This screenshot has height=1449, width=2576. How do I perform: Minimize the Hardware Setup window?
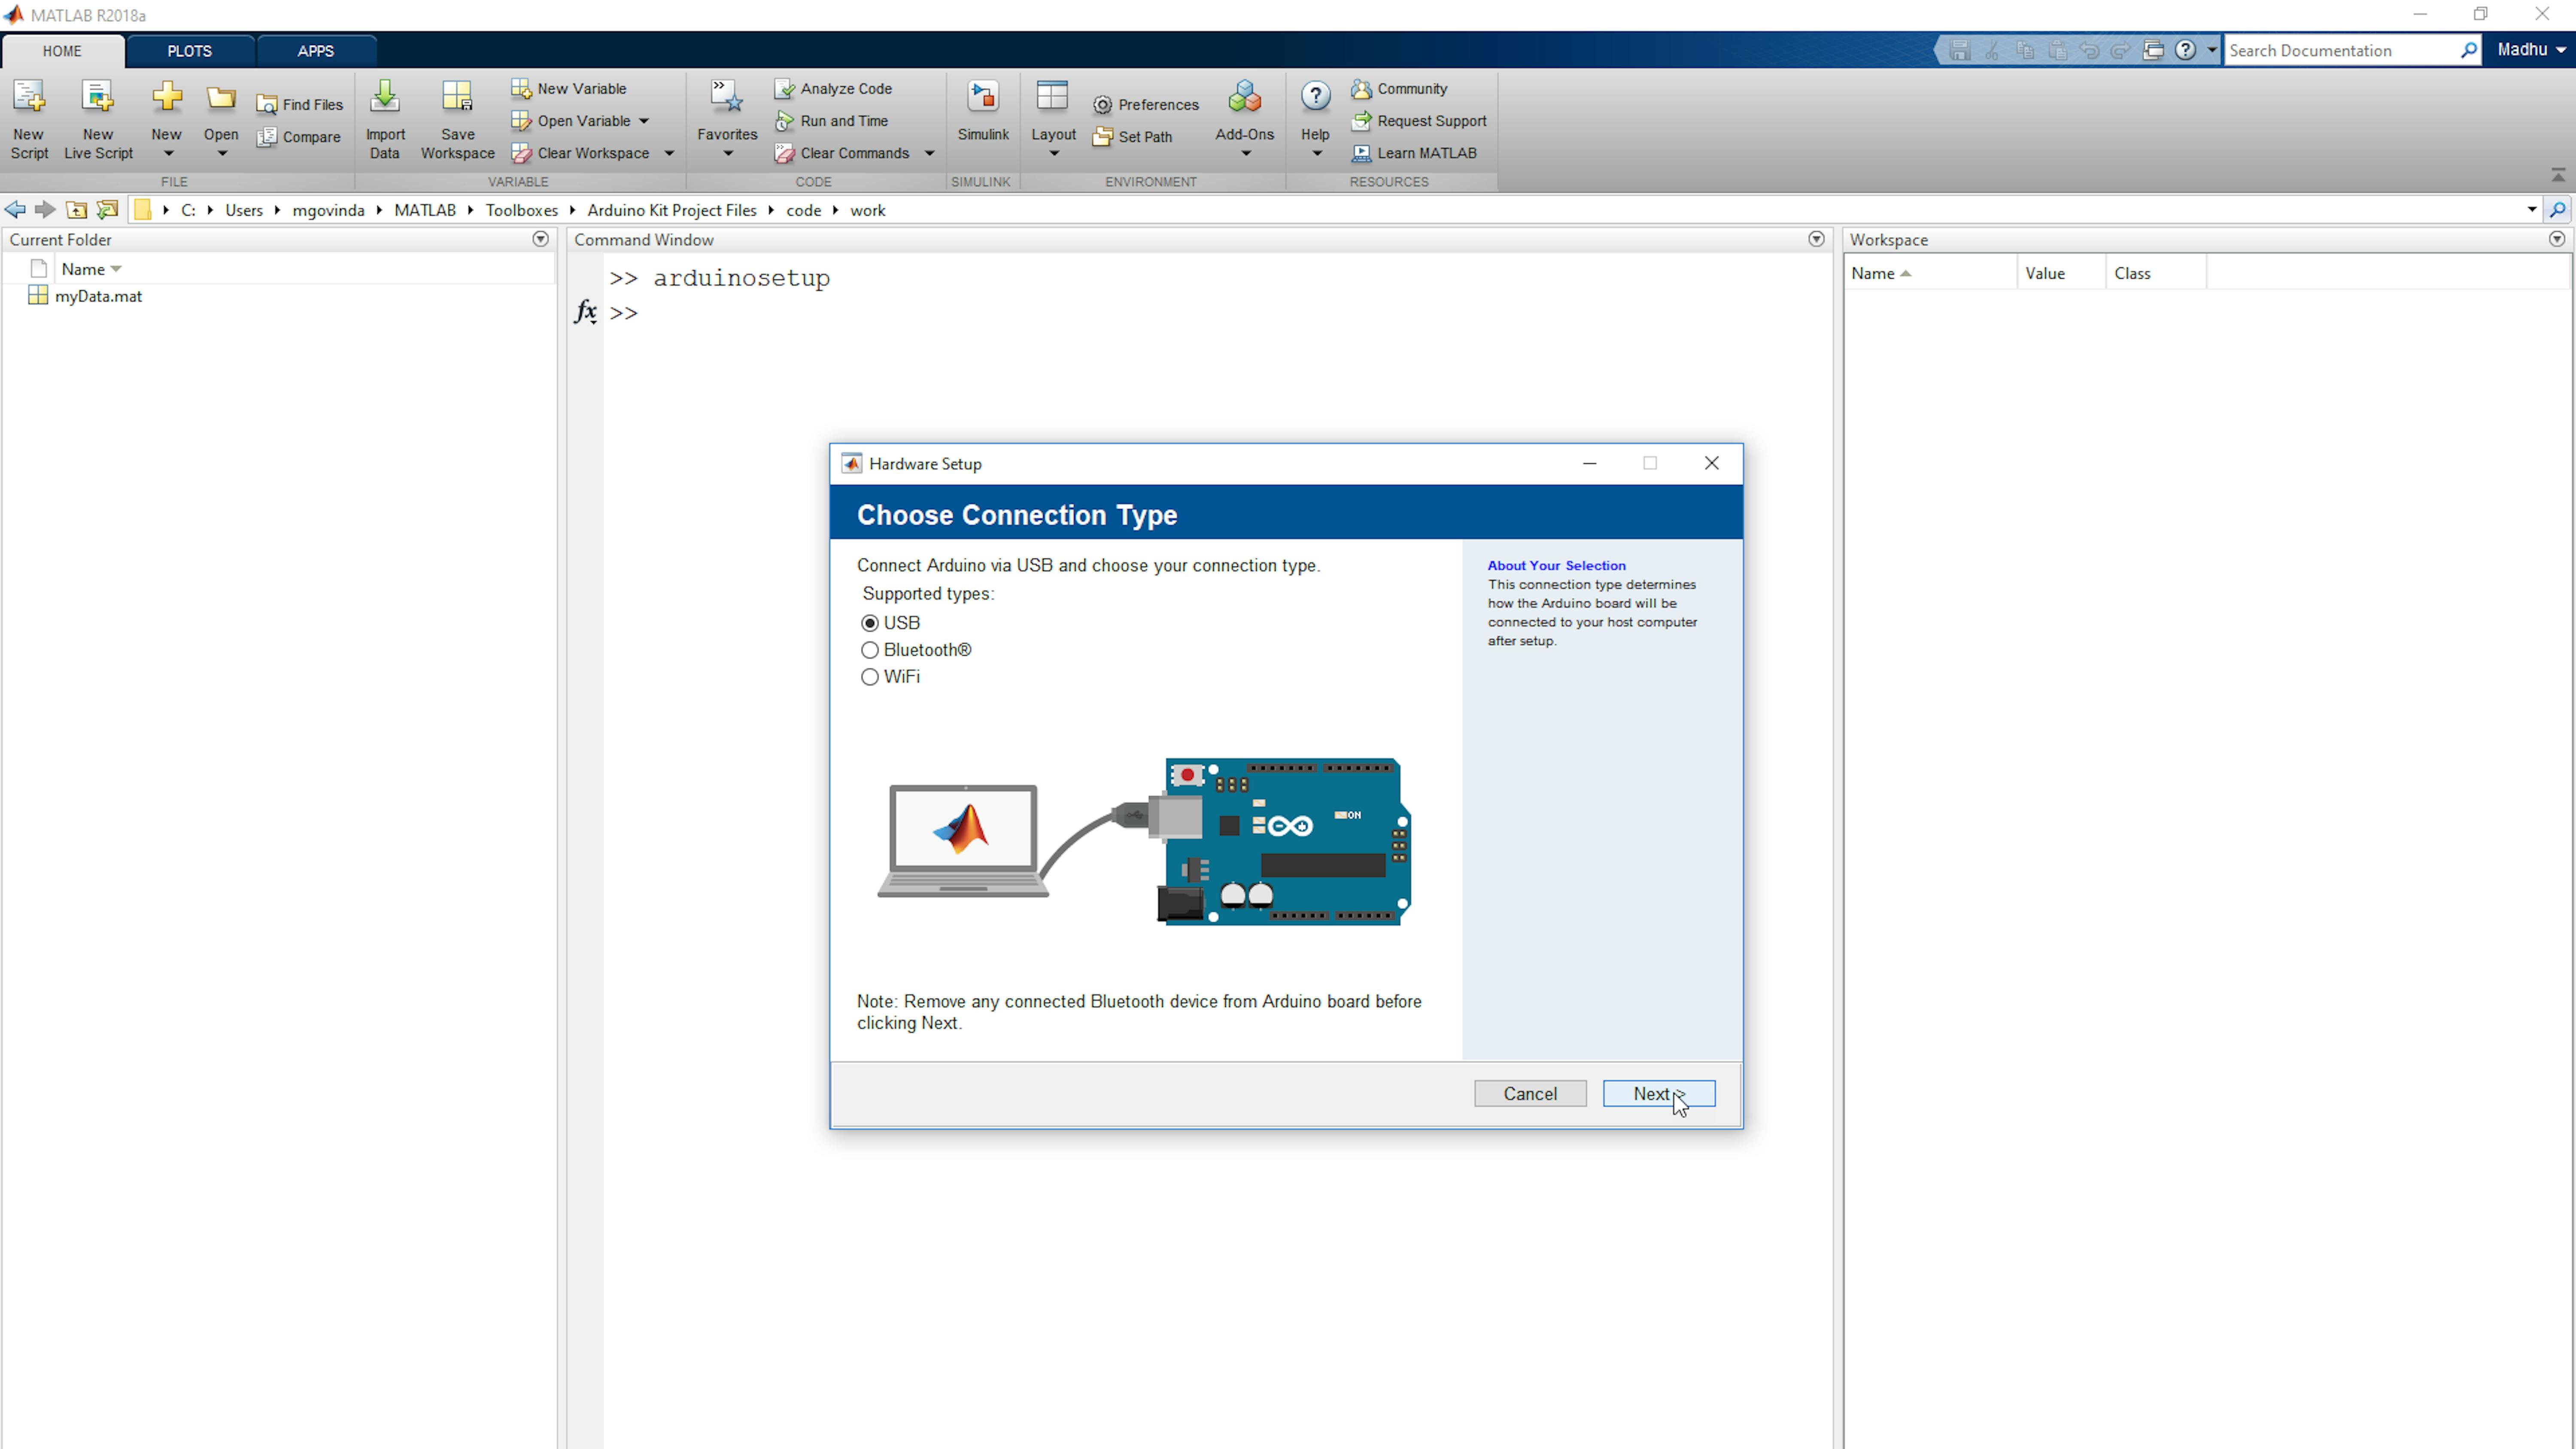(1590, 463)
